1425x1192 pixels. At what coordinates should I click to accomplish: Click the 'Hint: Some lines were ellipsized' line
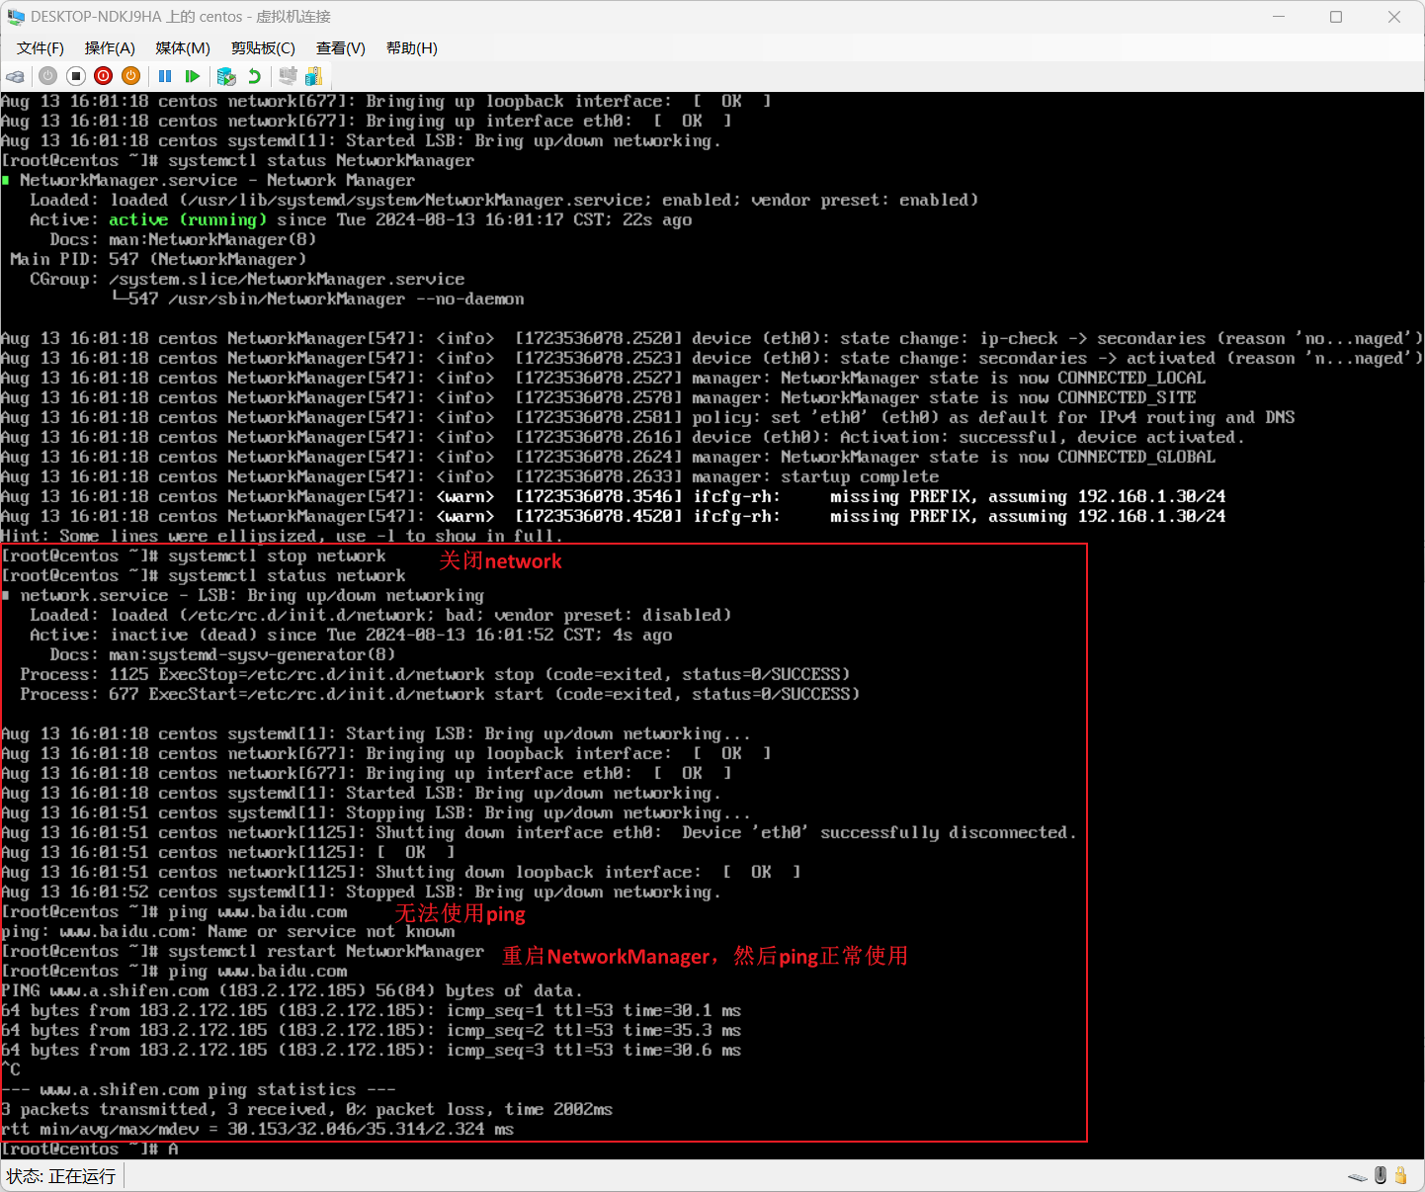282,536
